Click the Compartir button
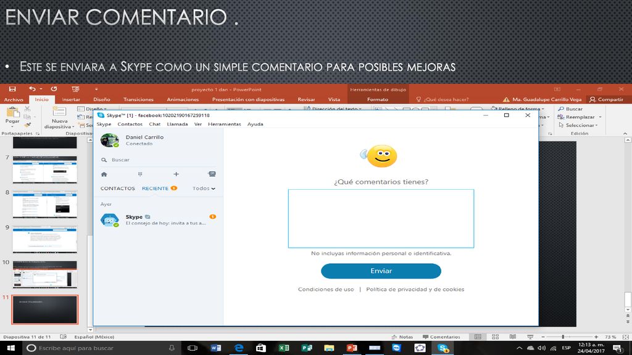The image size is (632, 355). coord(607,99)
